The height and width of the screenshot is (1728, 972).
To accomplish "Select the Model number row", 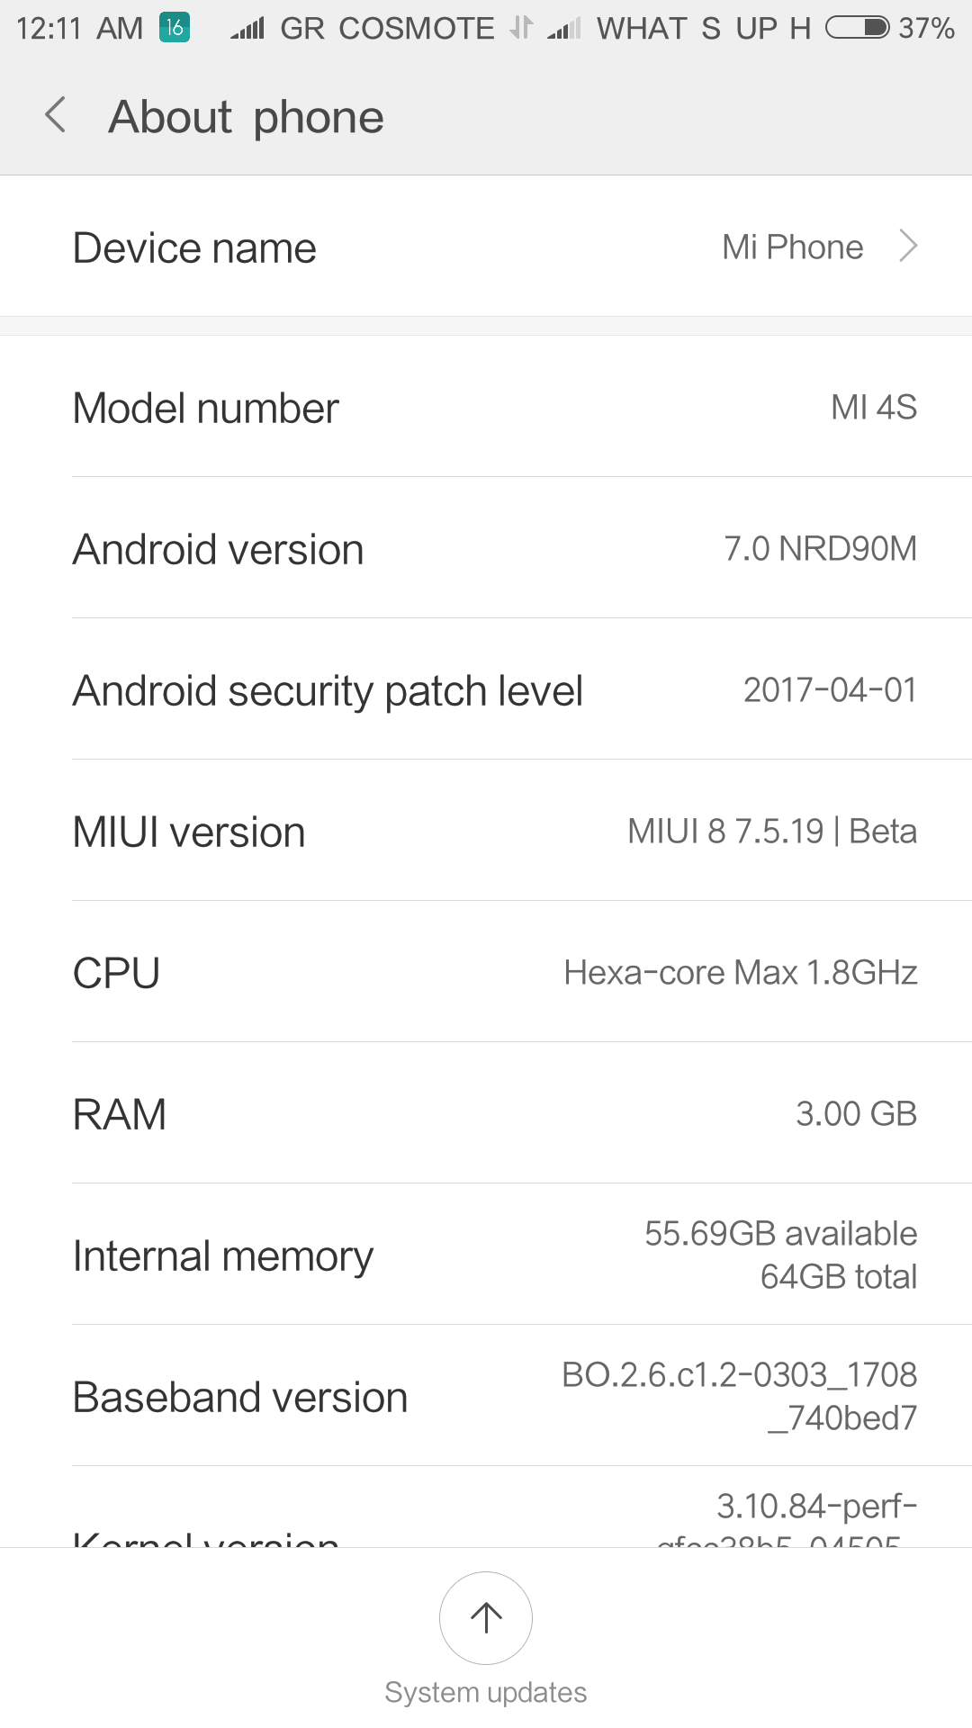I will pyautogui.click(x=486, y=407).
